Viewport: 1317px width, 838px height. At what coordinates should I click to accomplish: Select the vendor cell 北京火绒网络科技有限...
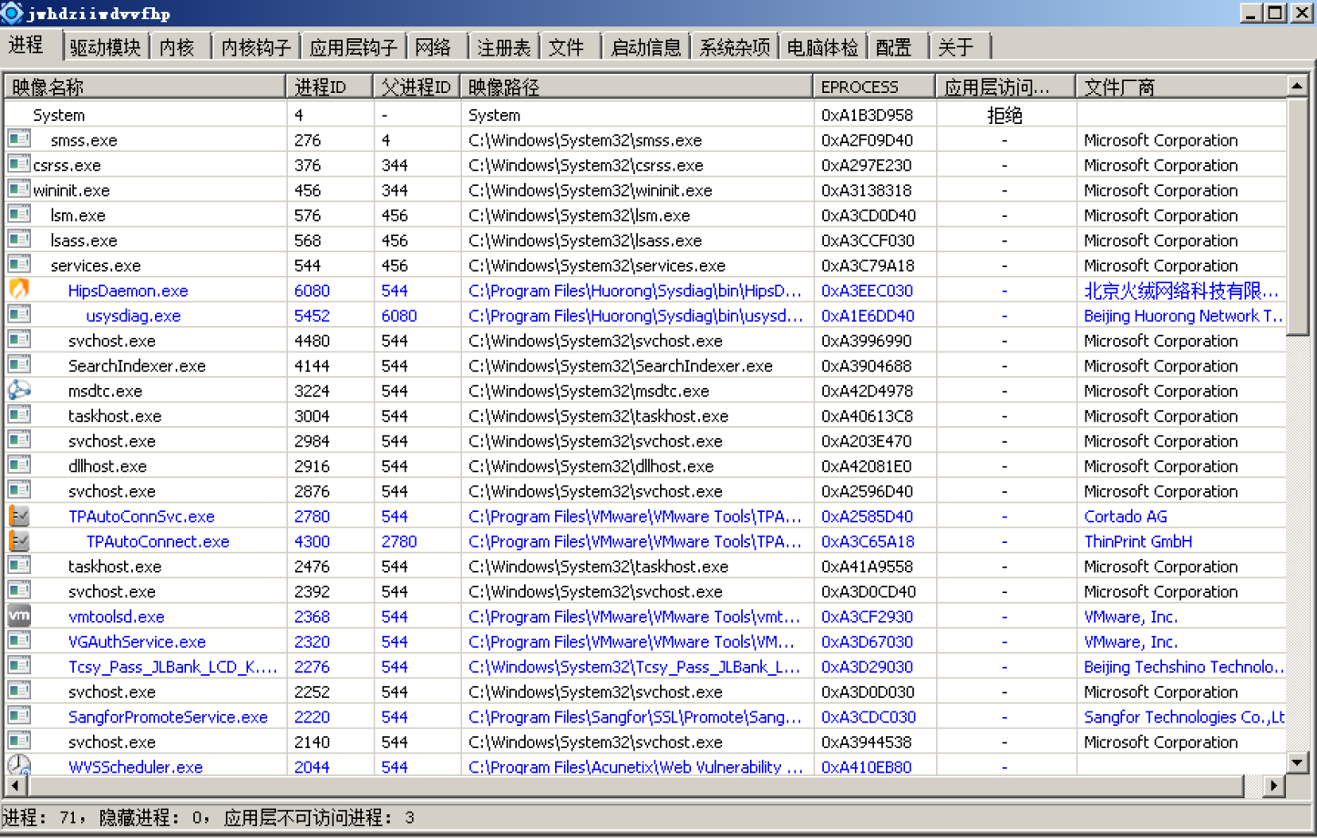point(1181,290)
